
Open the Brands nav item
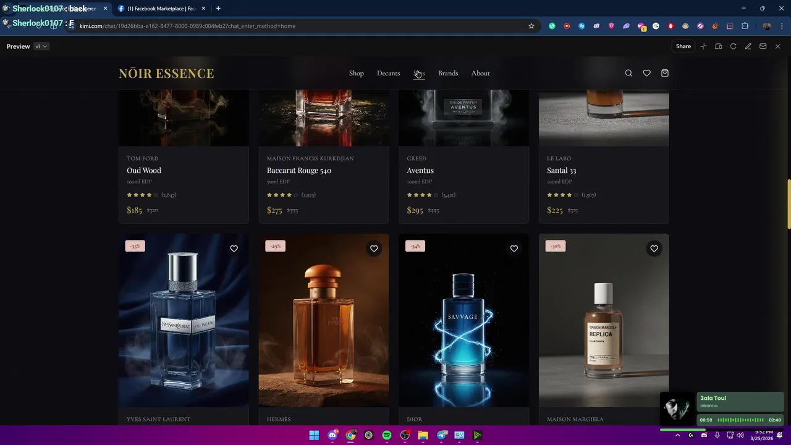(x=448, y=73)
